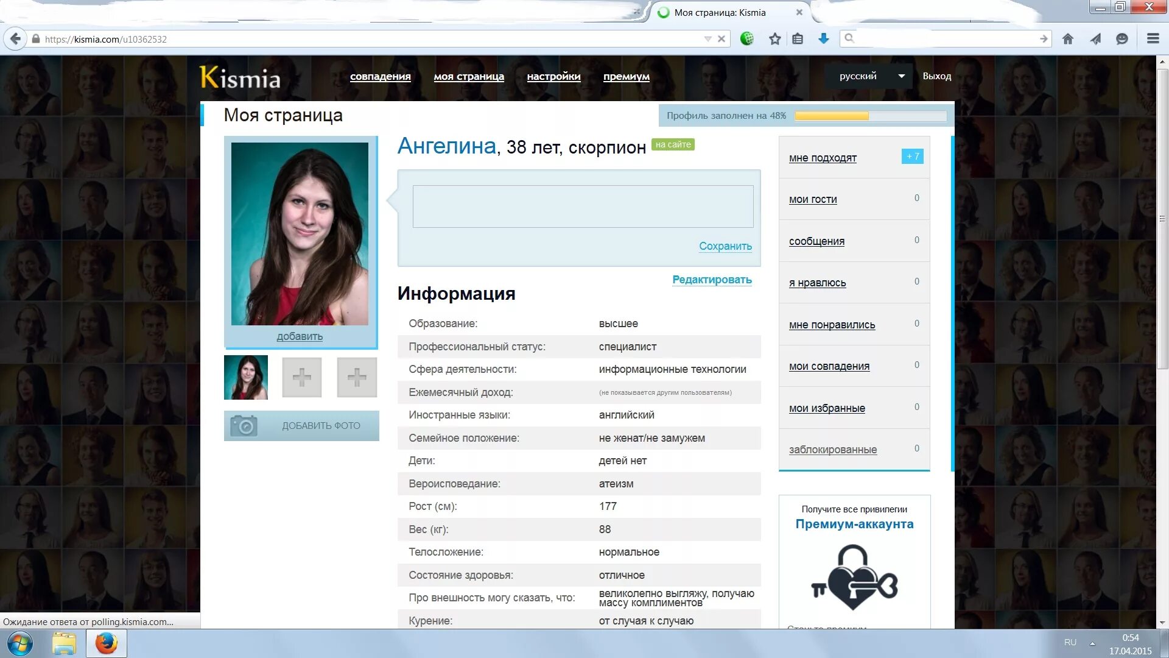Click the search go arrow
The height and width of the screenshot is (658, 1169).
tap(1044, 39)
